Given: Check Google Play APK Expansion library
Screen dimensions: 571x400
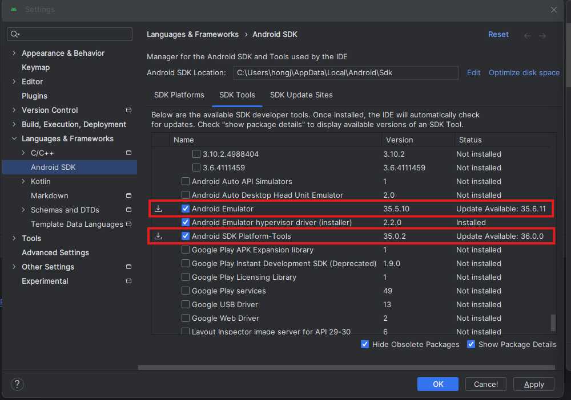Looking at the screenshot, I should (x=186, y=250).
